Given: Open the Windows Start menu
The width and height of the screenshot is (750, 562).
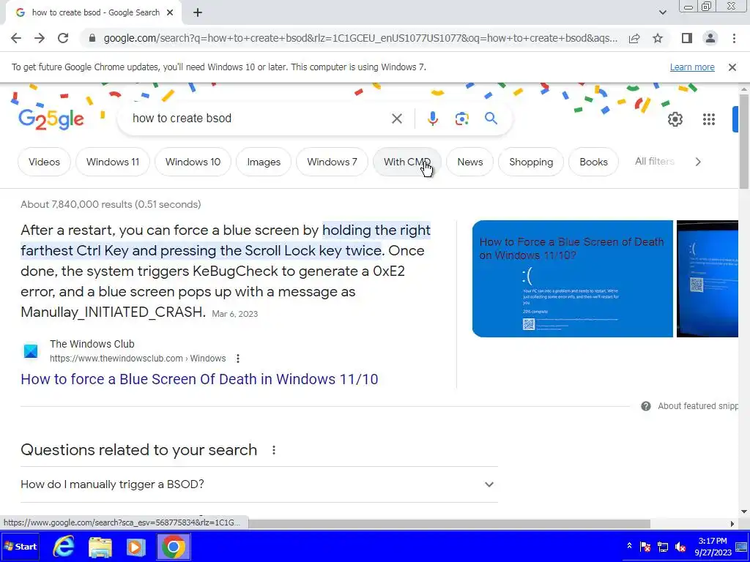Looking at the screenshot, I should pyautogui.click(x=20, y=547).
